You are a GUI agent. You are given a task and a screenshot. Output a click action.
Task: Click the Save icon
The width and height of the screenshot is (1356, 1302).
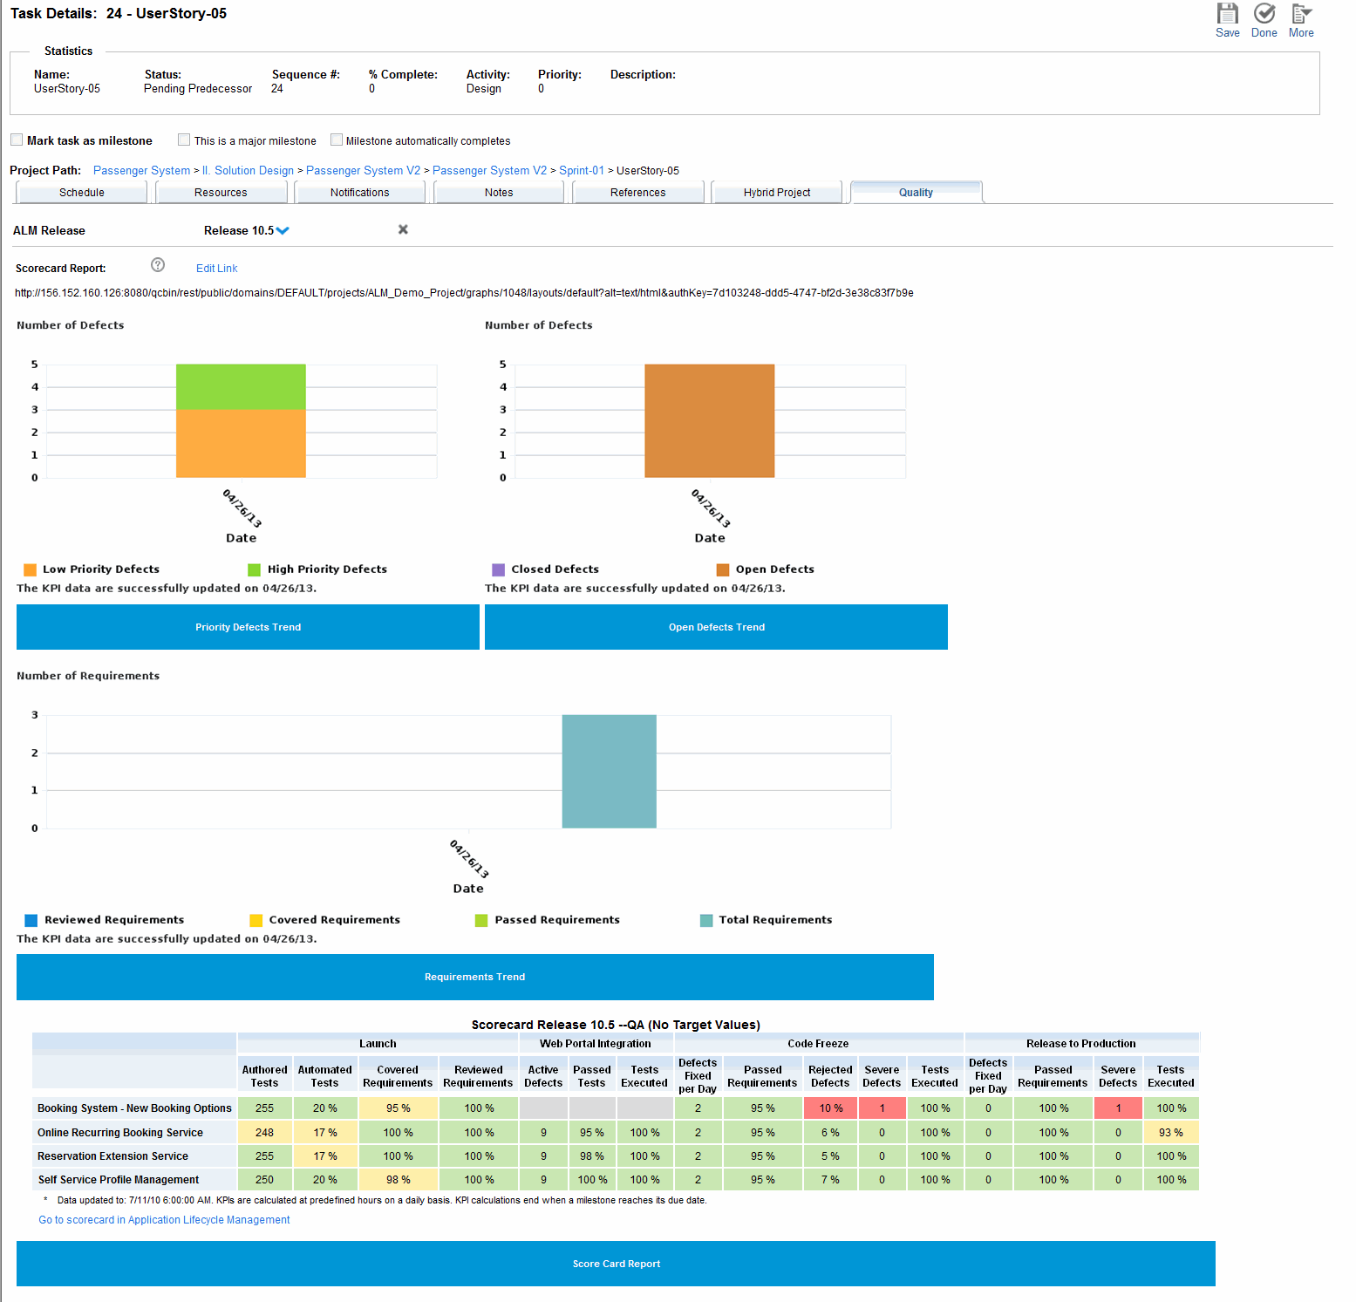tap(1227, 14)
